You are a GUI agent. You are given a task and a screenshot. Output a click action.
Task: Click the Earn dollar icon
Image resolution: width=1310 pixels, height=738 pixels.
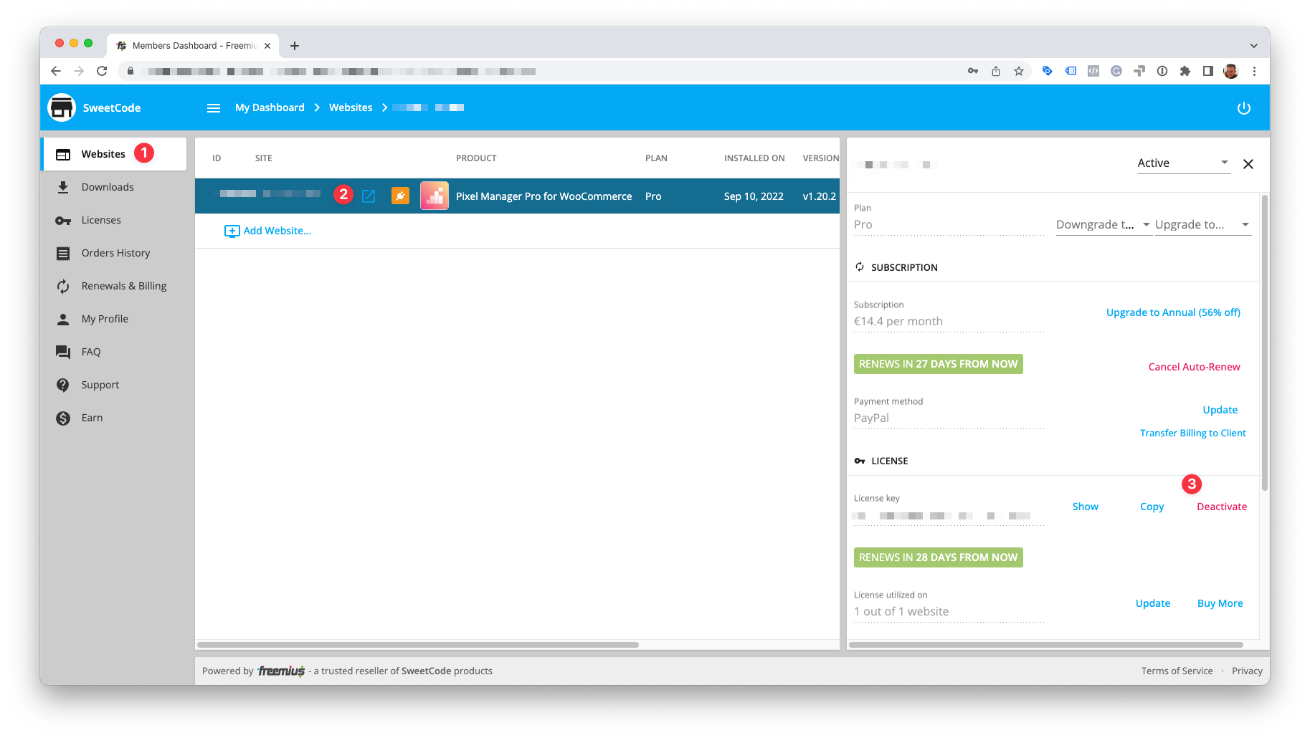click(63, 418)
